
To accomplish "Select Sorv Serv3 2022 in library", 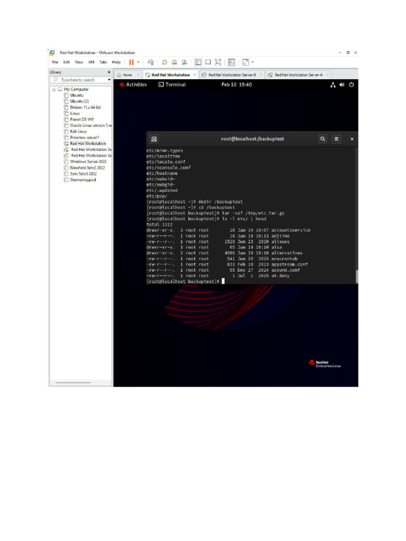I will [83, 174].
